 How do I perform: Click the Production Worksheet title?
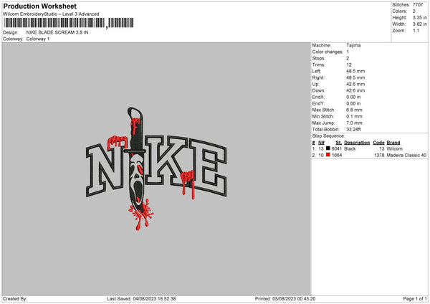tap(39, 6)
